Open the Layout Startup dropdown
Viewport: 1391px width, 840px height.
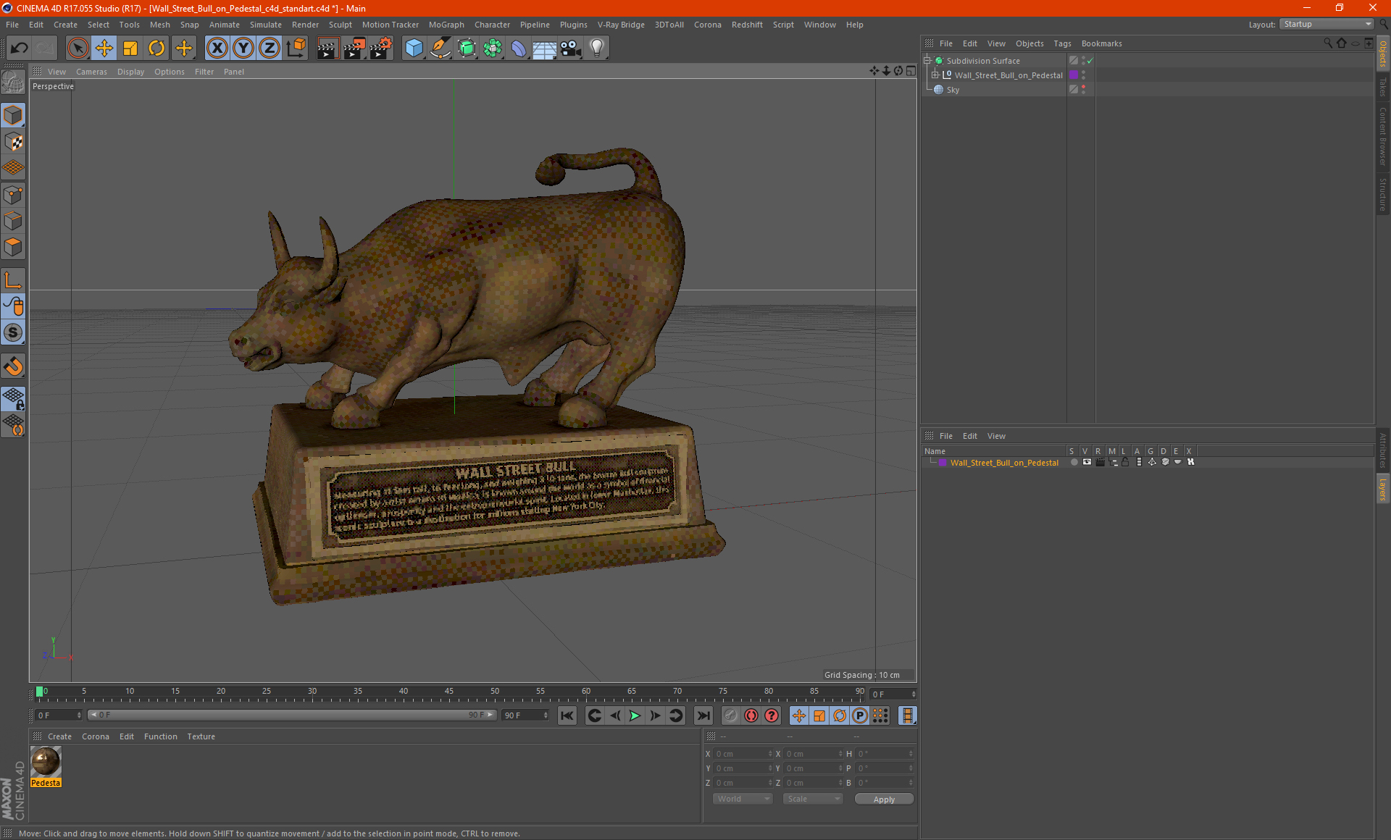[1327, 24]
